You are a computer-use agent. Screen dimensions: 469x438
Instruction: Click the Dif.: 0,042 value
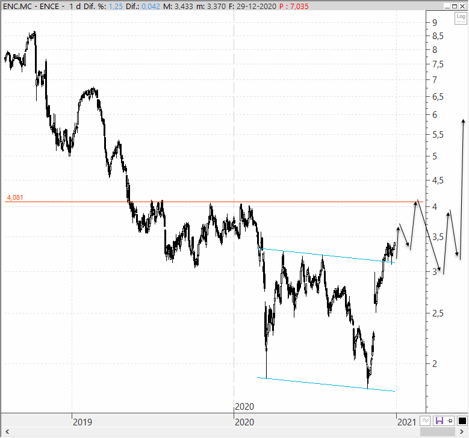143,6
